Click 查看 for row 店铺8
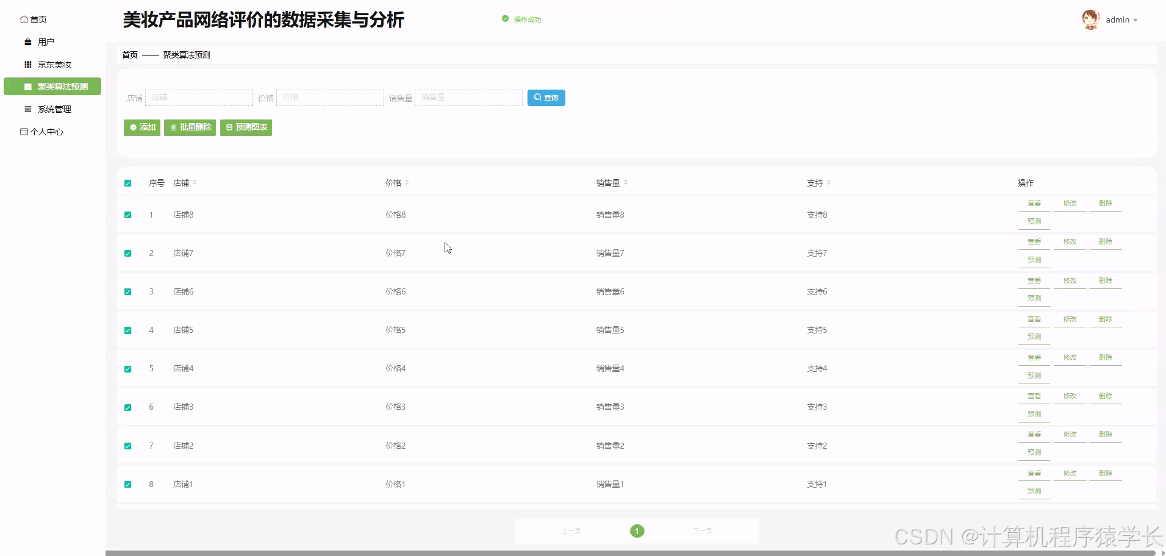Screen dimensions: 1166x556 (1034, 204)
